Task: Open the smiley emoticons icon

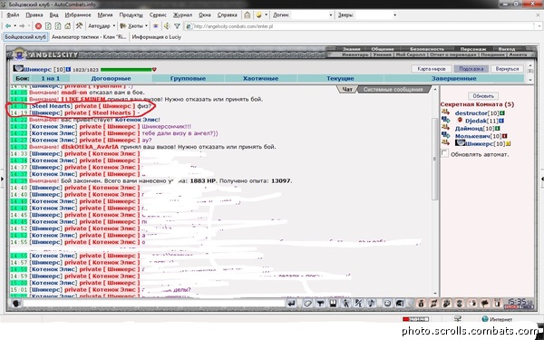Action: (387, 303)
